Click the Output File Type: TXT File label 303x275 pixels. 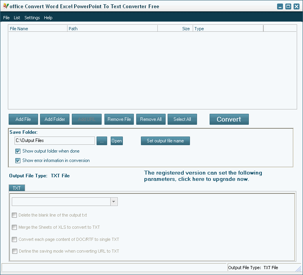point(39,176)
